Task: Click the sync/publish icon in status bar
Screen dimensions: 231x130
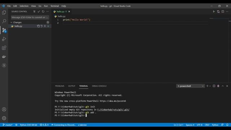Action: [x=16, y=125]
